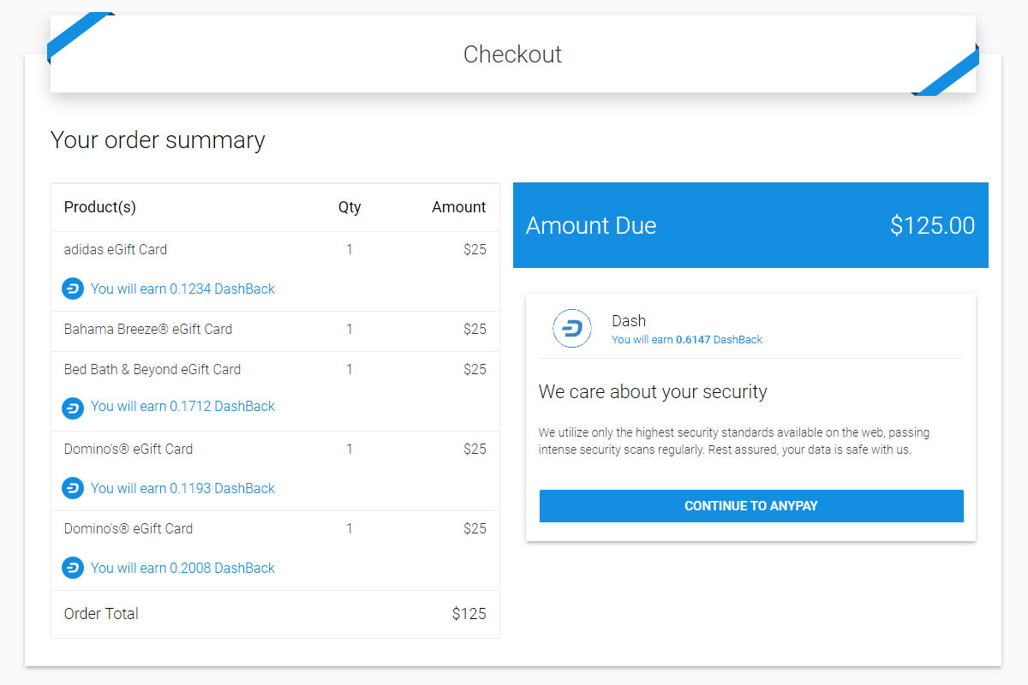
Task: Click the Dash icon beside 0.2008 DashBack
Action: click(73, 568)
